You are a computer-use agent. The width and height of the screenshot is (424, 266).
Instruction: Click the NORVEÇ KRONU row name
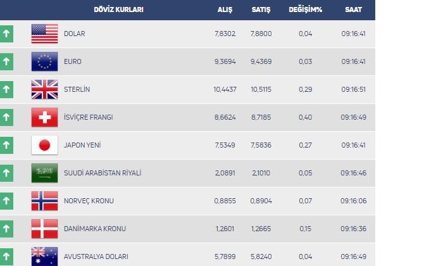tap(87, 201)
